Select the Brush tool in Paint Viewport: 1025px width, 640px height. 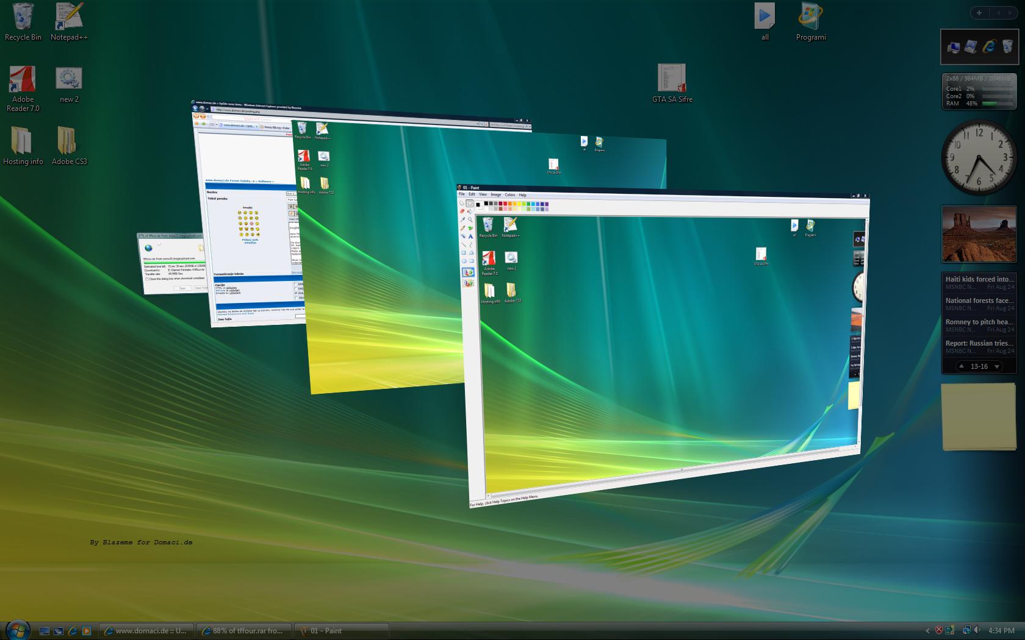(470, 228)
